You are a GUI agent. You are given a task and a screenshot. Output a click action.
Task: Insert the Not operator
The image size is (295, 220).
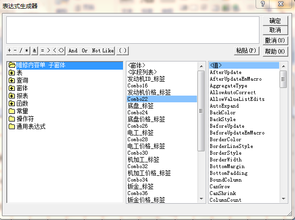point(96,50)
